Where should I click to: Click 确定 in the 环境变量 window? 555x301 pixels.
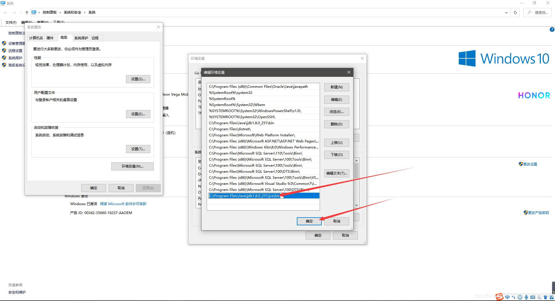(318, 235)
